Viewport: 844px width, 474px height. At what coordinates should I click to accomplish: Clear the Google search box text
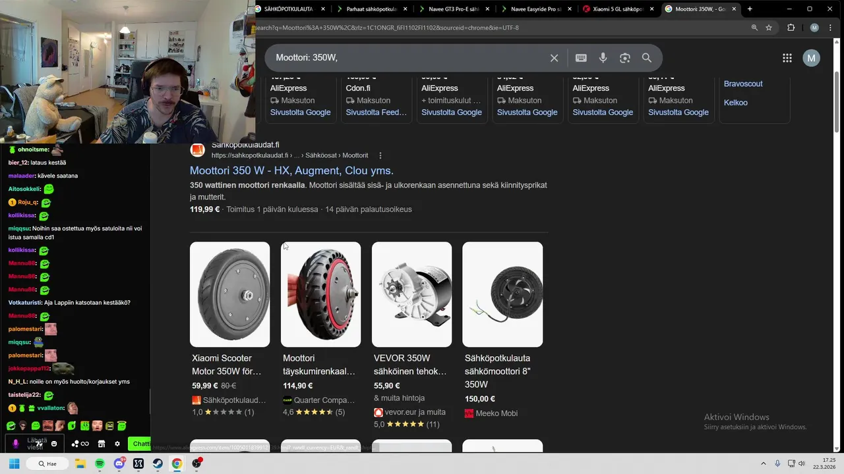[x=554, y=58]
